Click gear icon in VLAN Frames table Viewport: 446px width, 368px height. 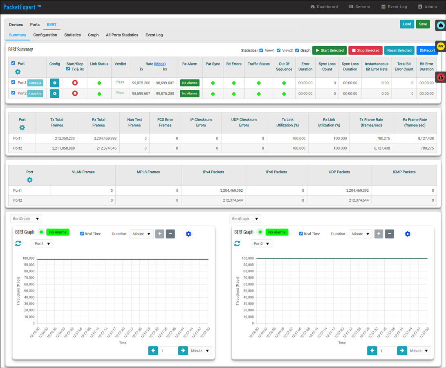pyautogui.click(x=29, y=180)
